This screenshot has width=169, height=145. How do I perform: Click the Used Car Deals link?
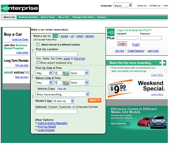(x=20, y=39)
